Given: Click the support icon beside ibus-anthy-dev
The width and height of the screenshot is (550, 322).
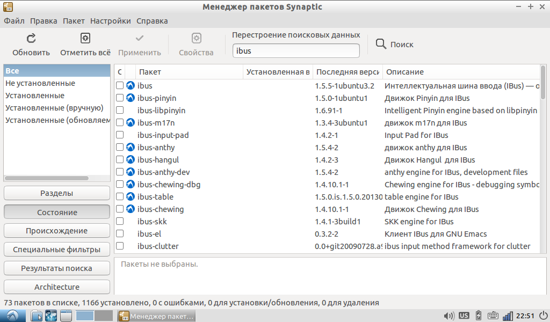Looking at the screenshot, I should (131, 172).
